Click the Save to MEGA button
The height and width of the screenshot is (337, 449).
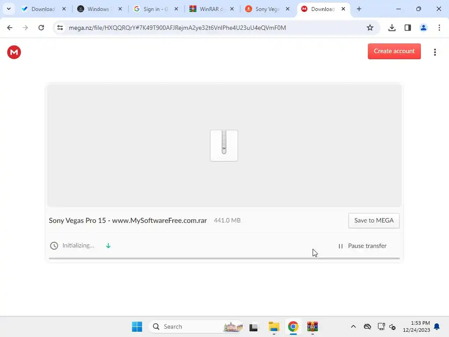click(374, 221)
